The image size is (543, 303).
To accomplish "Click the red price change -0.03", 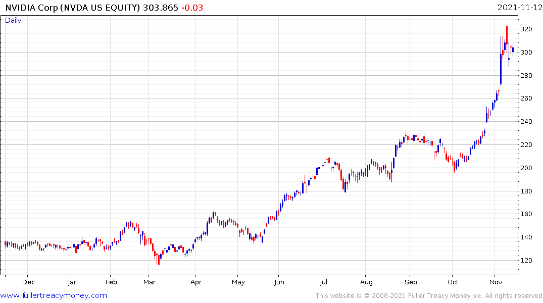I will (x=192, y=8).
